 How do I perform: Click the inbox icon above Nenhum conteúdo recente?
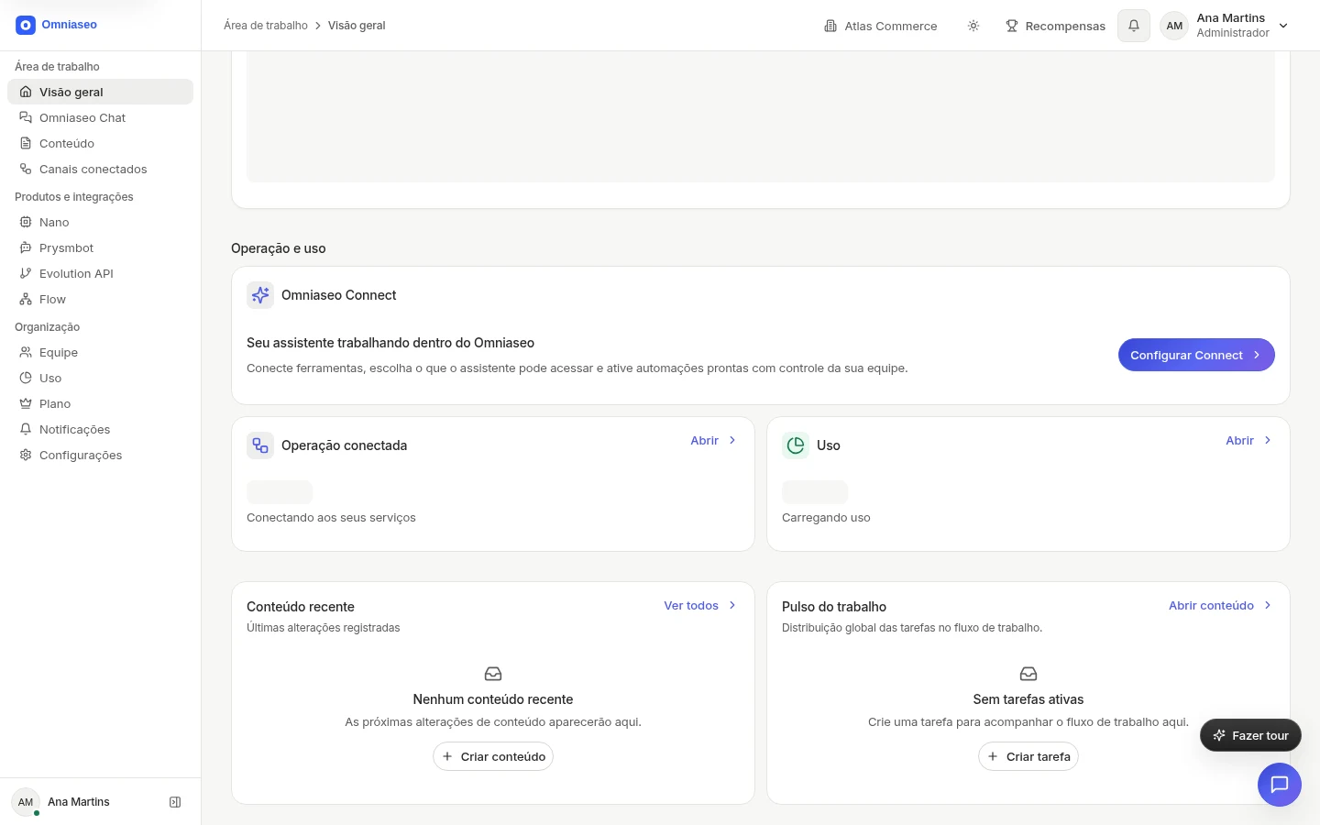point(493,674)
